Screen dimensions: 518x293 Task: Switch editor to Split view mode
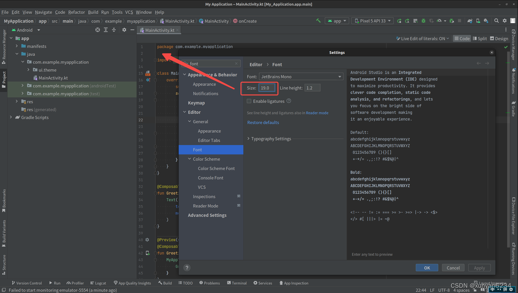480,38
